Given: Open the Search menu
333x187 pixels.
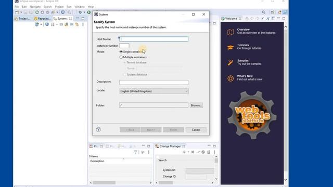Looking at the screenshot, I should (x=47, y=7).
